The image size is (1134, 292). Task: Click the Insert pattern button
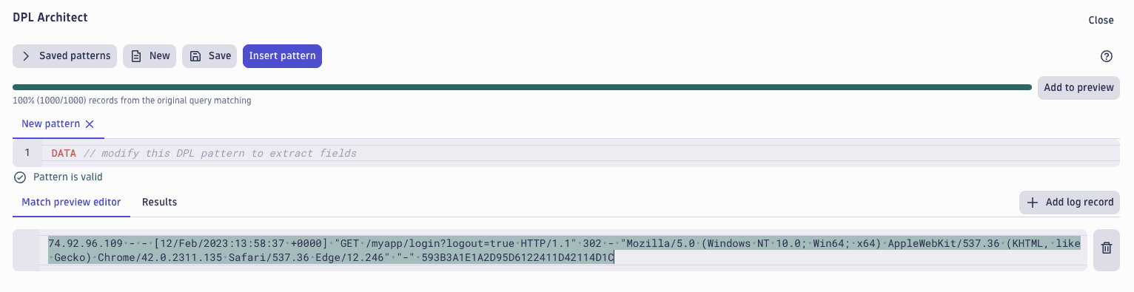pyautogui.click(x=282, y=56)
